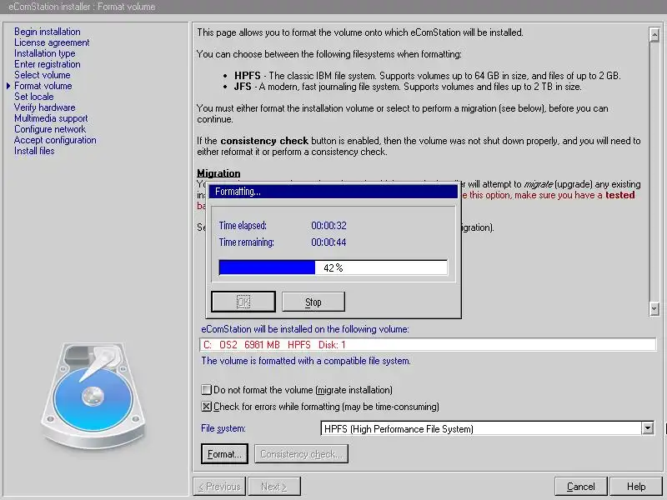Tick Do not format the volume checkbox

(206, 389)
